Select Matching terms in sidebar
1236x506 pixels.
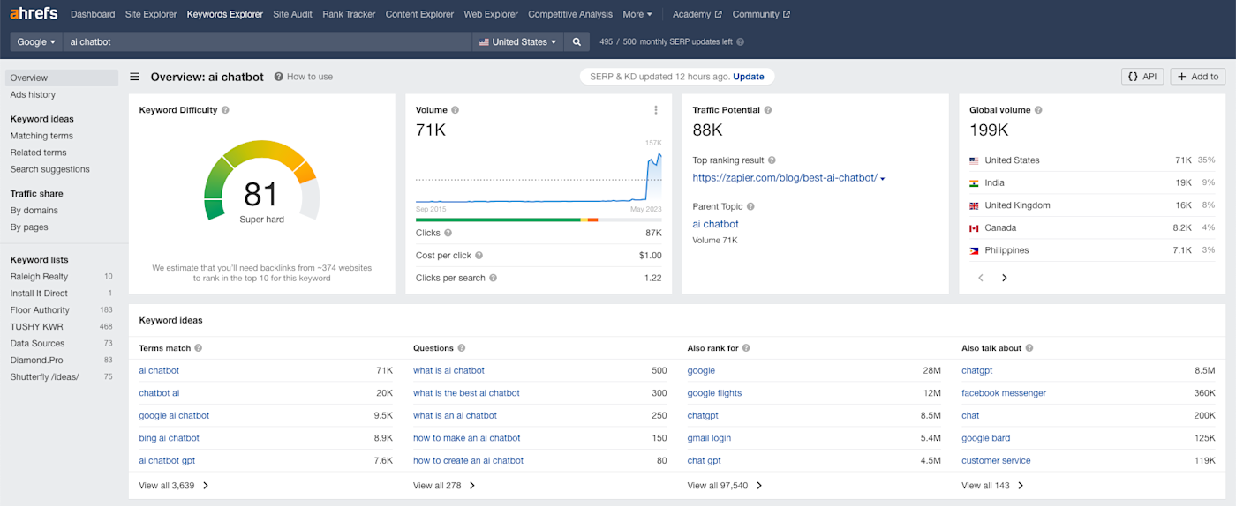point(41,136)
